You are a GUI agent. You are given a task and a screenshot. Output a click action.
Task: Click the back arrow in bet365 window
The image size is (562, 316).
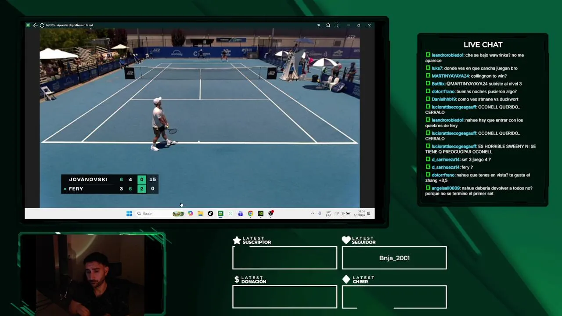pyautogui.click(x=35, y=25)
